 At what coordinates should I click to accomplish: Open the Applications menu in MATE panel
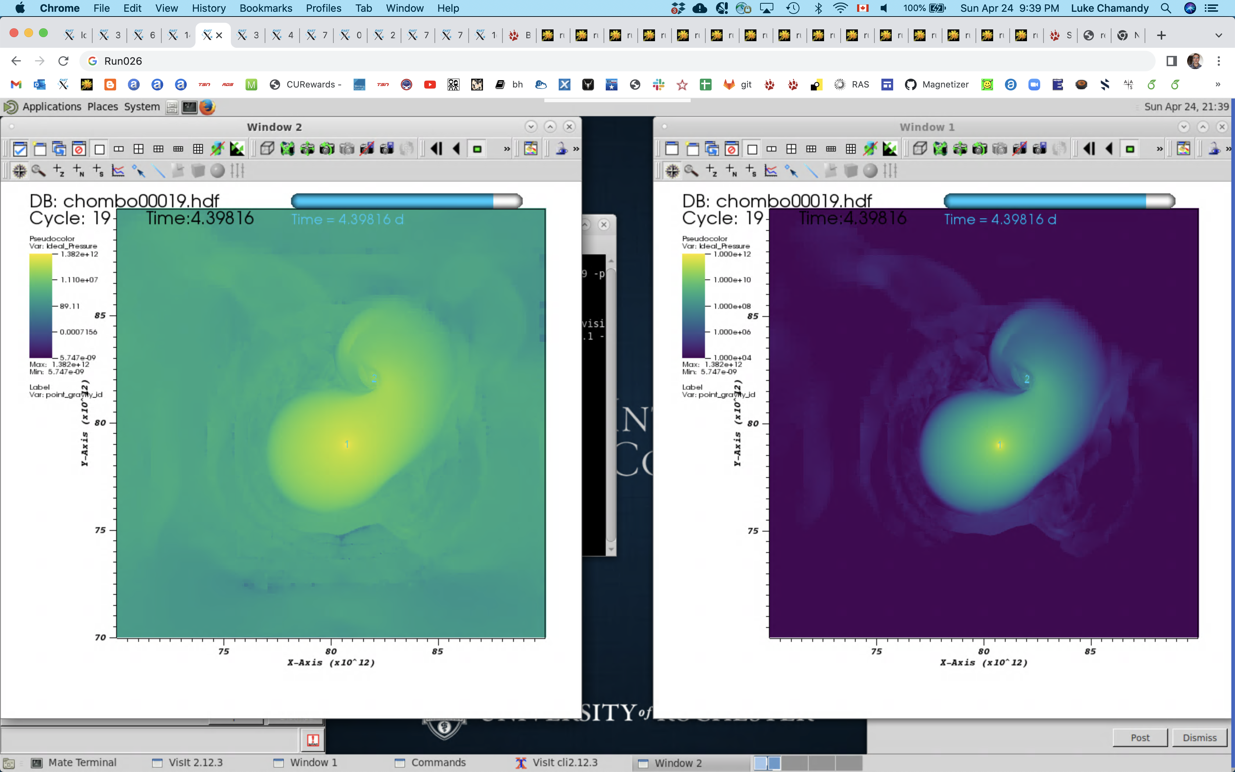(51, 107)
